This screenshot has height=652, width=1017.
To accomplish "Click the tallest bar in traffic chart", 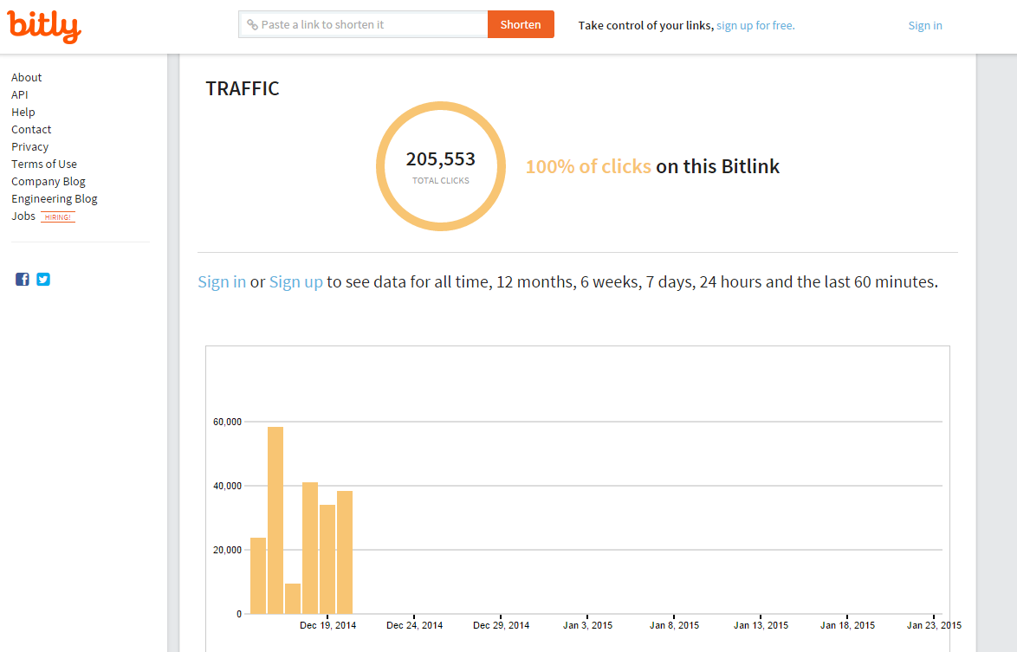I will pos(275,520).
